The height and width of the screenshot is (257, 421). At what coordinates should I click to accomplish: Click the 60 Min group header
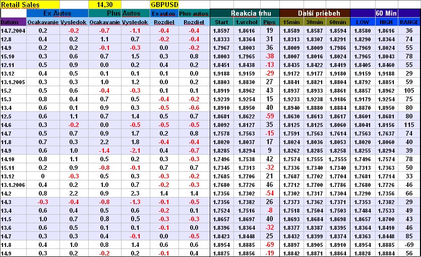coord(386,13)
